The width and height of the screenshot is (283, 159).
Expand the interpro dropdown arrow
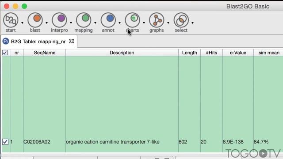pyautogui.click(x=71, y=23)
